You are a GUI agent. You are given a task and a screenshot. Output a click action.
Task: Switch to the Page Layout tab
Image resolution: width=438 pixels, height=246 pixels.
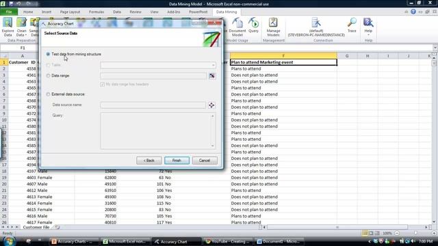click(70, 12)
